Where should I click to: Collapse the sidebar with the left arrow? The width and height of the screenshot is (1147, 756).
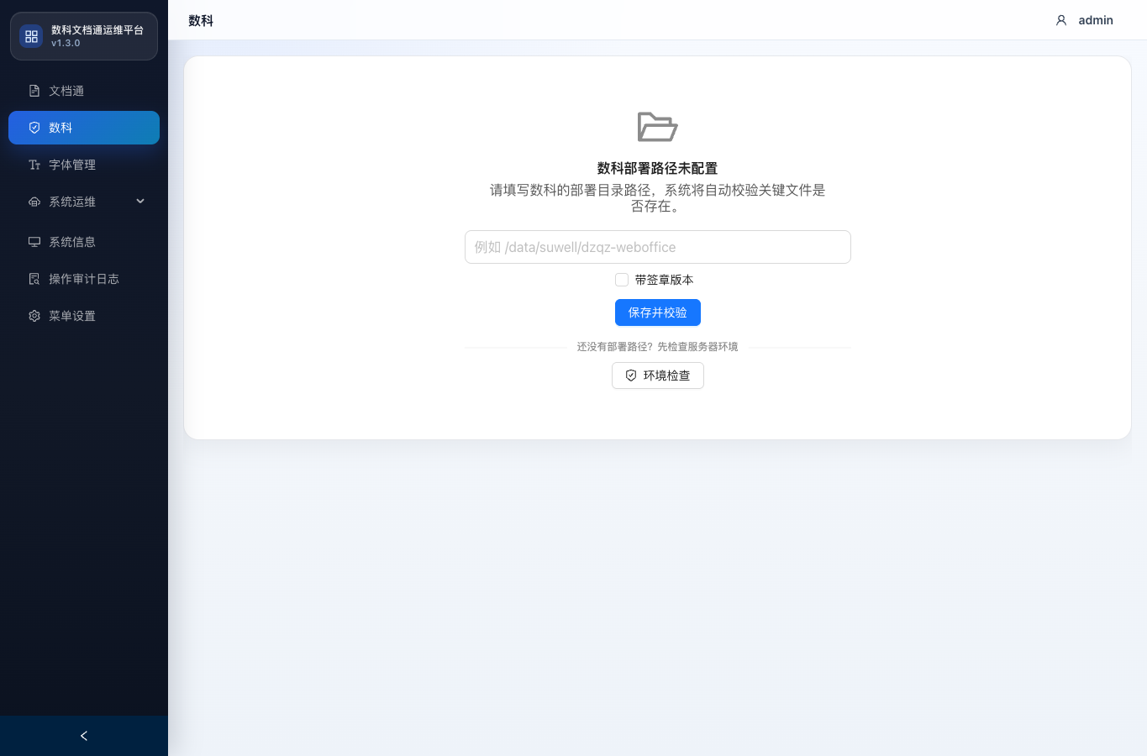click(x=84, y=736)
